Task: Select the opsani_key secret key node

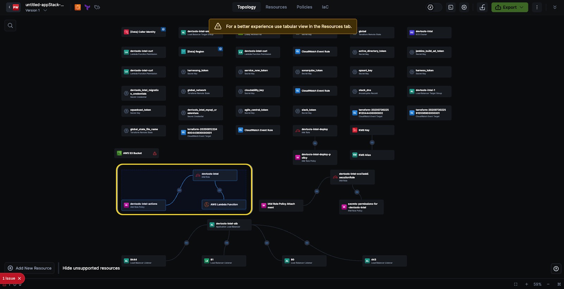Action: click(x=372, y=72)
